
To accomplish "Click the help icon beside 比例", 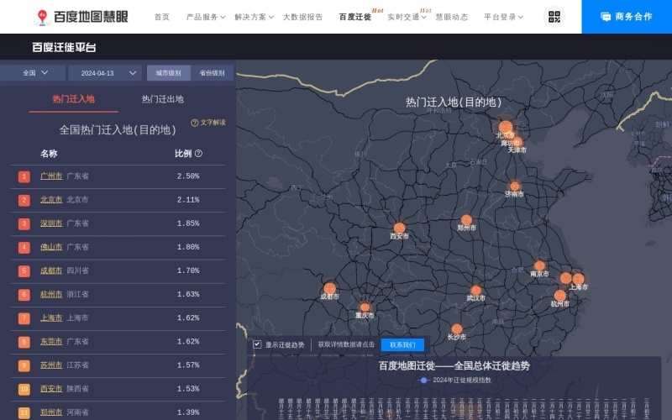I will [x=198, y=154].
